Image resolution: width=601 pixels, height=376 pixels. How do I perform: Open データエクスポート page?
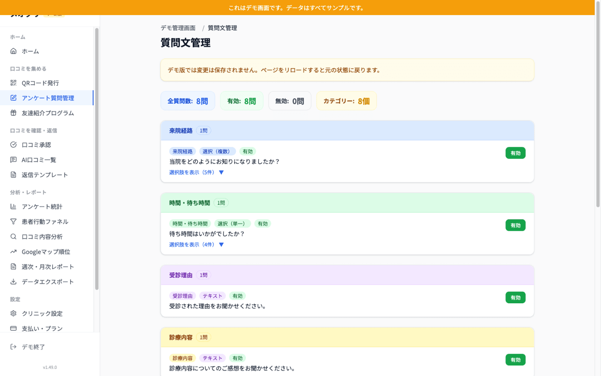47,281
